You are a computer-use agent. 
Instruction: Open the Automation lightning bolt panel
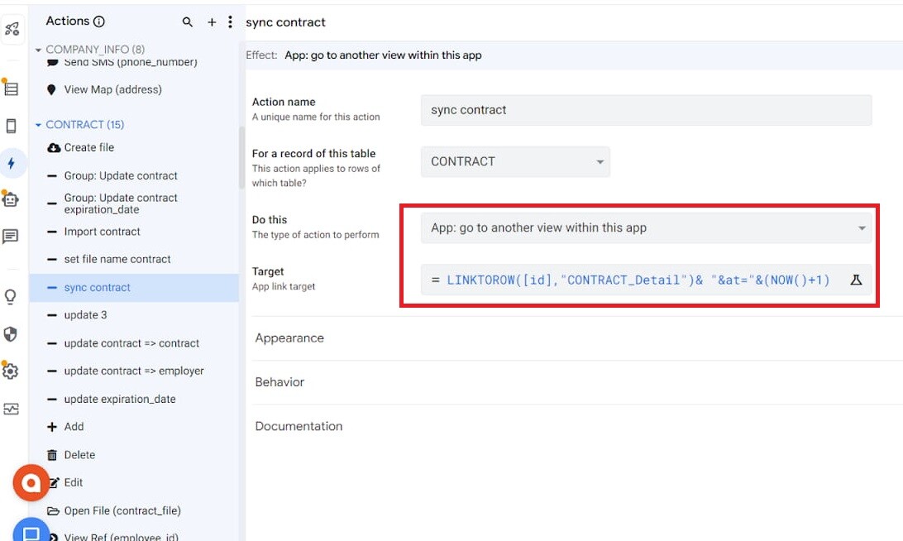[x=12, y=164]
